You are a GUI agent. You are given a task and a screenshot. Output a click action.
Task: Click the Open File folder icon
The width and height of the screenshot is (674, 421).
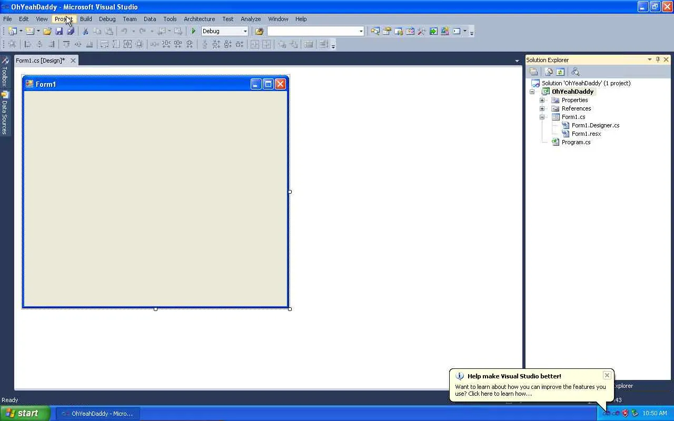tap(47, 31)
